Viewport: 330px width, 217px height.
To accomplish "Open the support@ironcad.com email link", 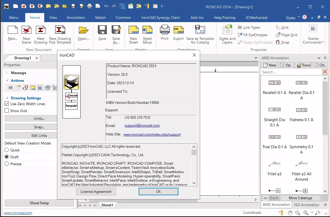I will click(142, 126).
